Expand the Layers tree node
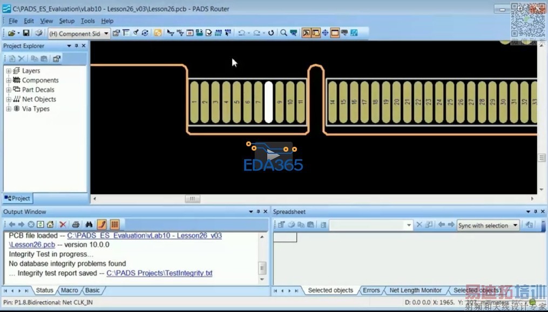The height and width of the screenshot is (312, 548). pos(9,71)
